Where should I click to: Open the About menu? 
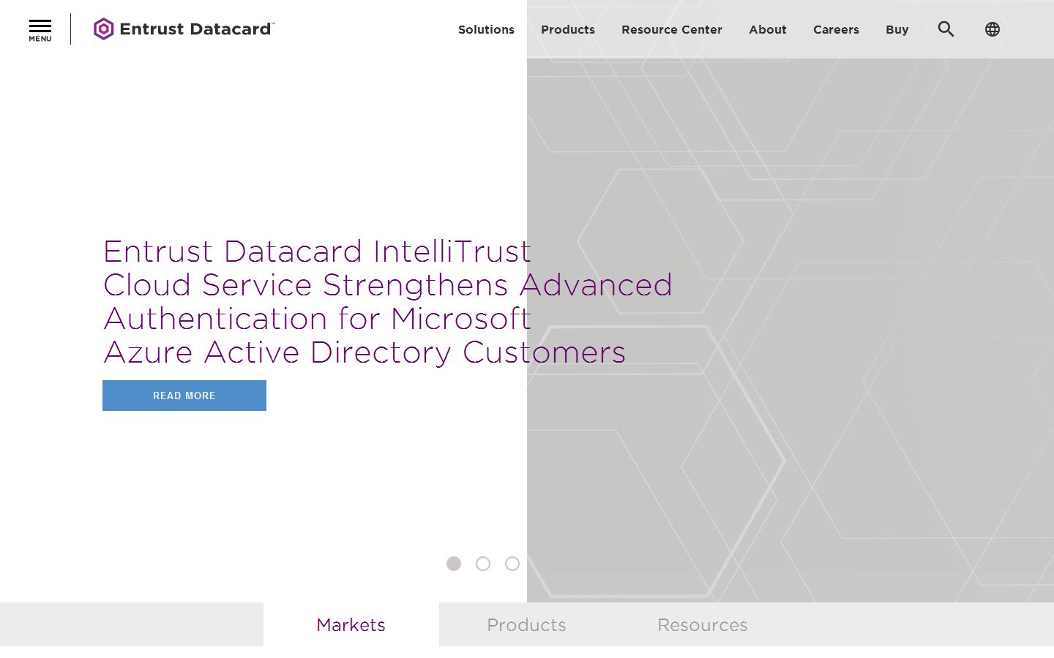pyautogui.click(x=767, y=29)
